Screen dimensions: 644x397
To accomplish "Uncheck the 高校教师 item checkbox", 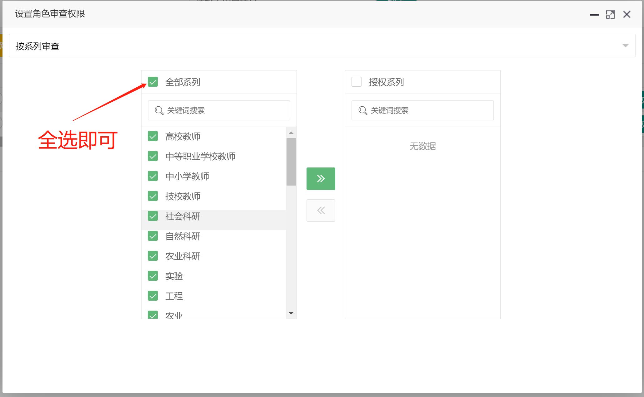I will tap(153, 136).
